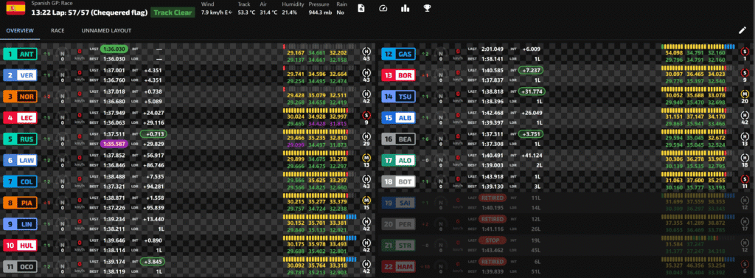Open the document search icon in header
The height and width of the screenshot is (278, 755).
pyautogui.click(x=362, y=8)
